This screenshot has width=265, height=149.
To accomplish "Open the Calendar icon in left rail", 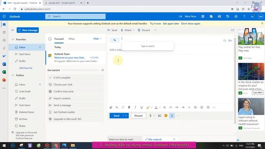I will 4,32.
